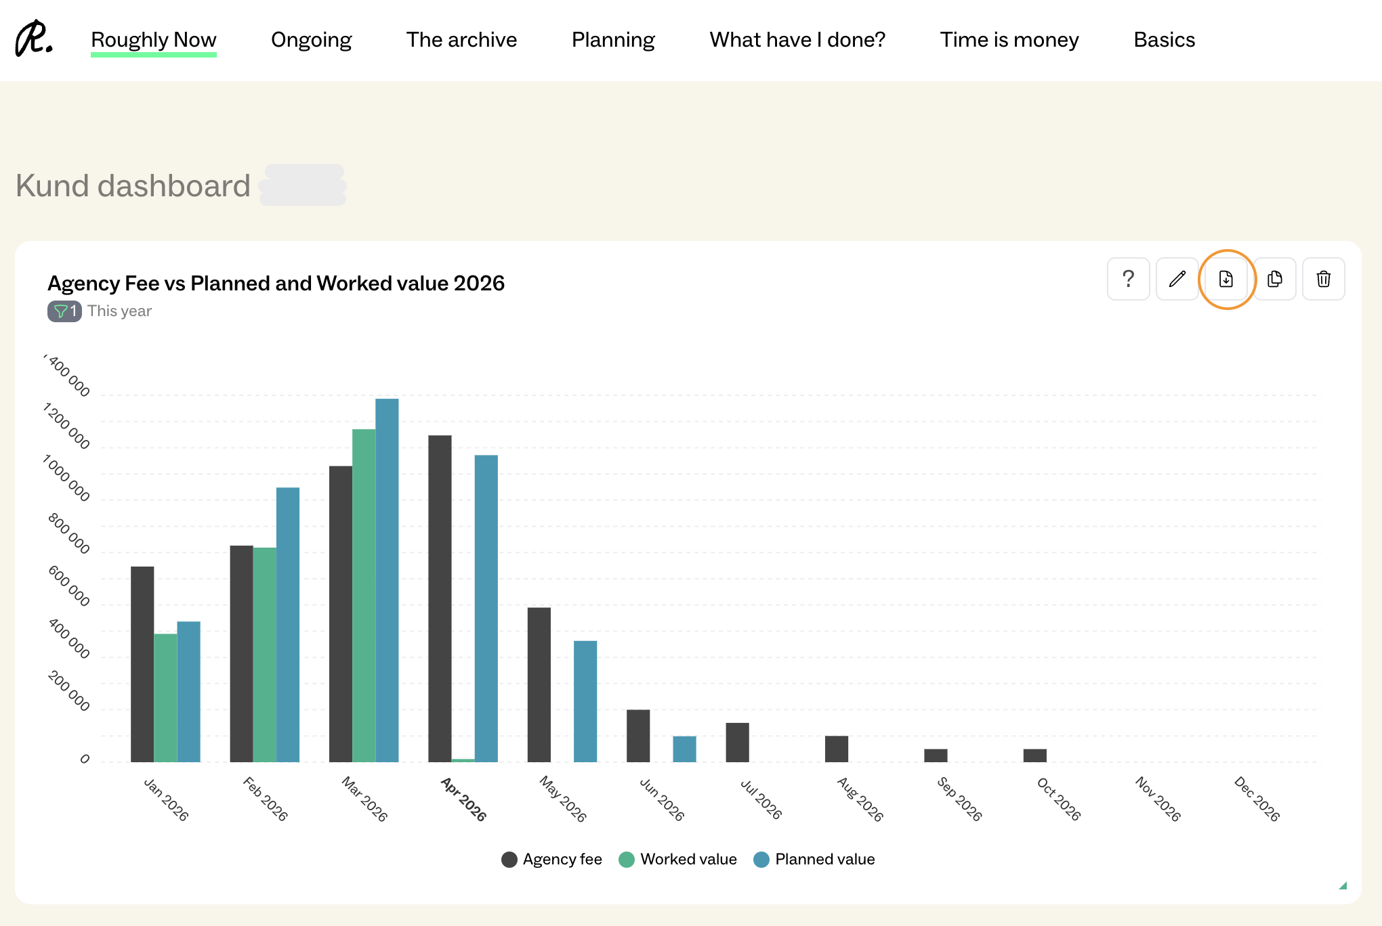This screenshot has height=926, width=1382.
Task: Click the filter funnel badge
Action: [64, 311]
